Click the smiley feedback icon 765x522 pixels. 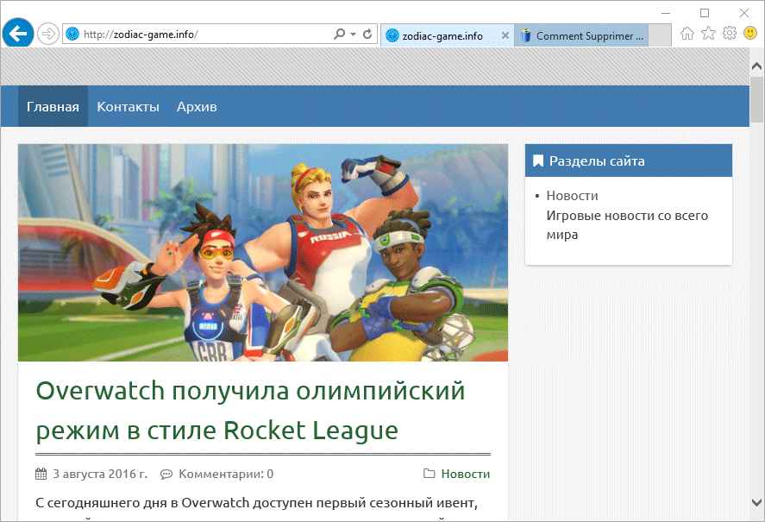click(x=750, y=33)
